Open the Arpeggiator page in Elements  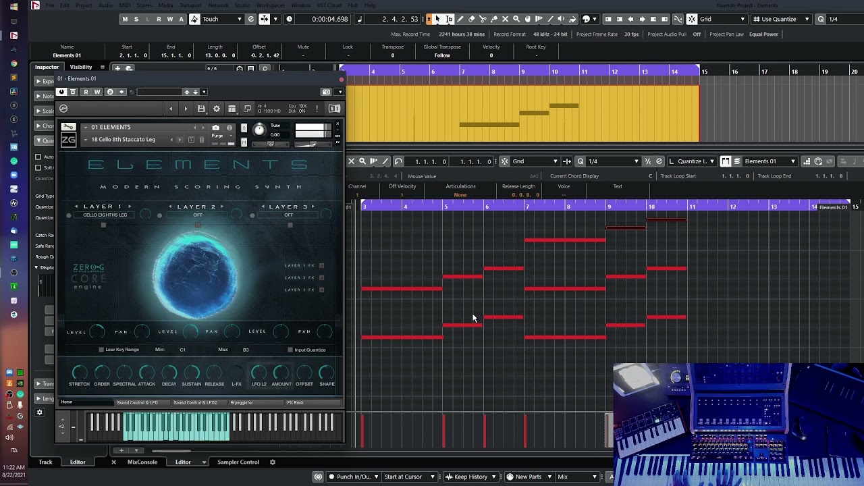pyautogui.click(x=256, y=402)
